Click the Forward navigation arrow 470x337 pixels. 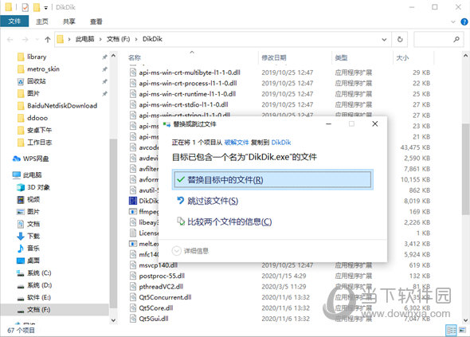point(25,40)
